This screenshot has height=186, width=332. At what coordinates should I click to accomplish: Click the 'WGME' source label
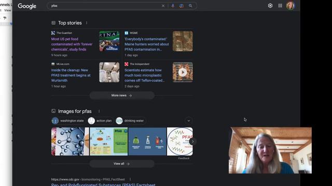coord(134,33)
